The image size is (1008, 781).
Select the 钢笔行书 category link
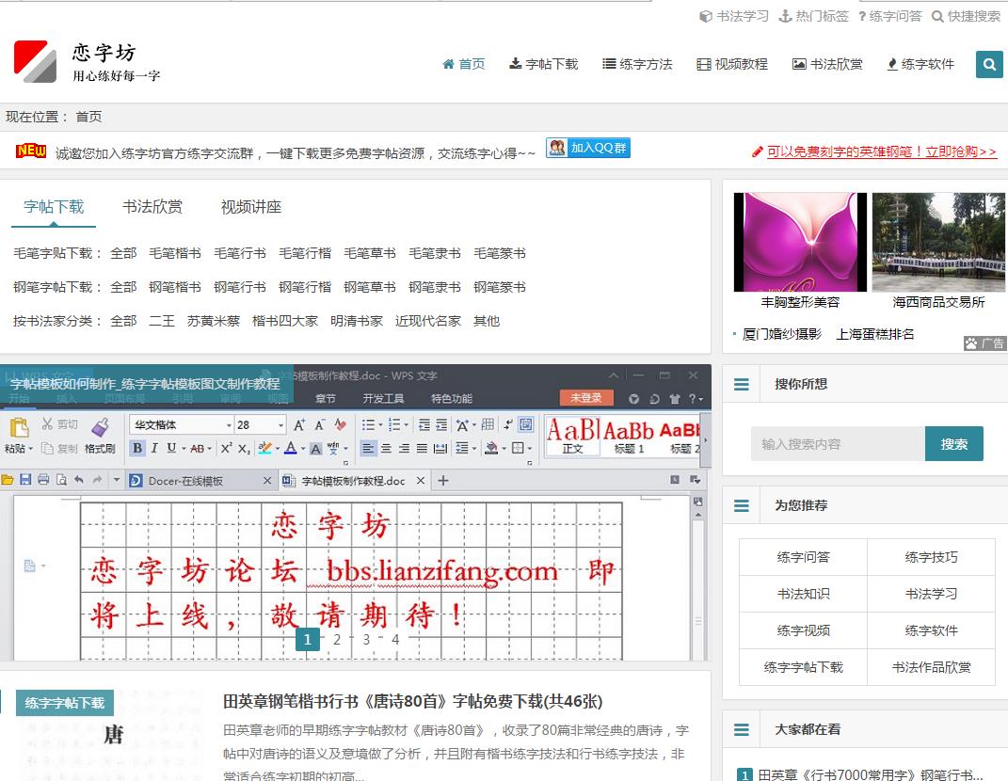(240, 287)
